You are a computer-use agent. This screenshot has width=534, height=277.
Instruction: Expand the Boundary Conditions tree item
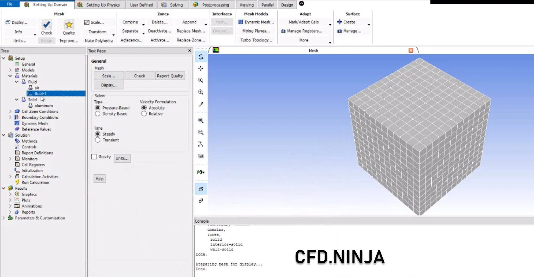tap(10, 117)
